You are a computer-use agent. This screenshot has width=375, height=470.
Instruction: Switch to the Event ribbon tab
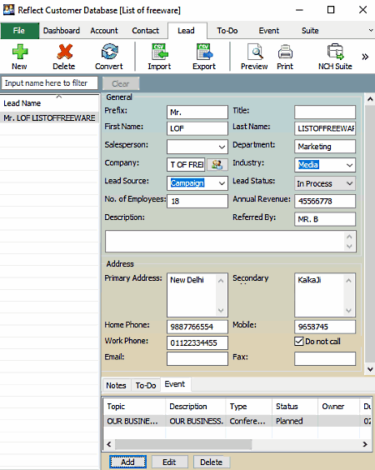click(269, 31)
